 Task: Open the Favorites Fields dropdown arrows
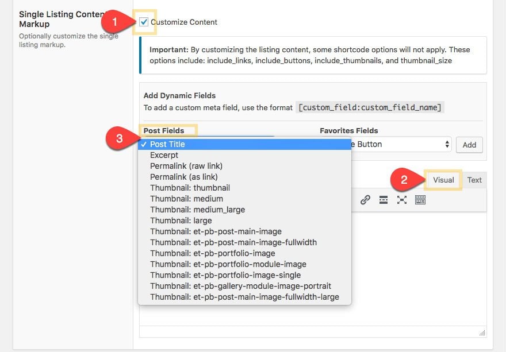[447, 144]
